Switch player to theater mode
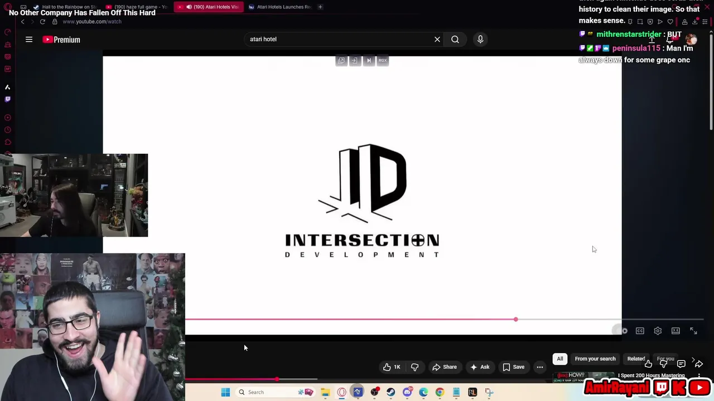Viewport: 714px width, 401px height. 676,331
